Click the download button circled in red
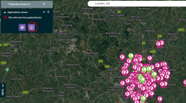 (31, 28)
